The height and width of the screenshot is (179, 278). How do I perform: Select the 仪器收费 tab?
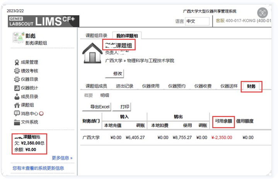[203, 86]
